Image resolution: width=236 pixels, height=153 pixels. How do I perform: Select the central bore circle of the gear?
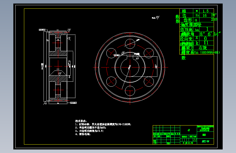pos(130,67)
